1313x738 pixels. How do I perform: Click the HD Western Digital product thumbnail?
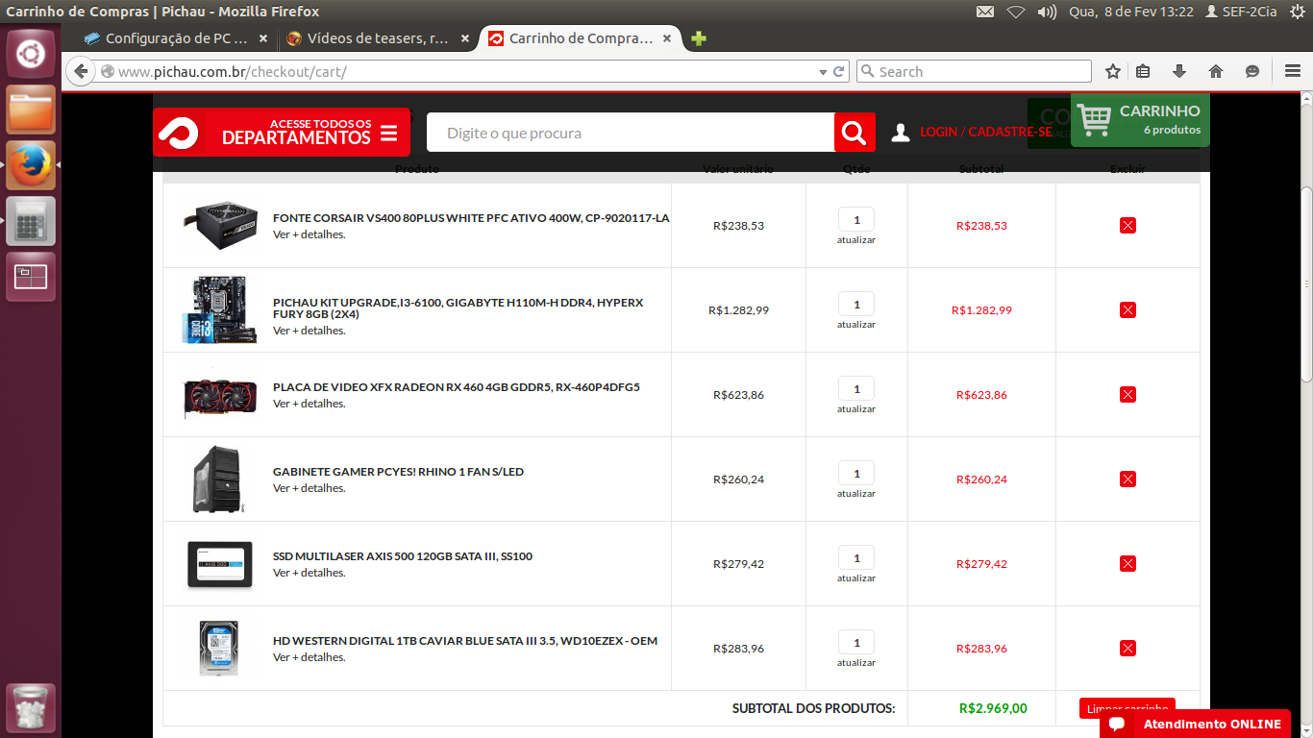pyautogui.click(x=218, y=649)
